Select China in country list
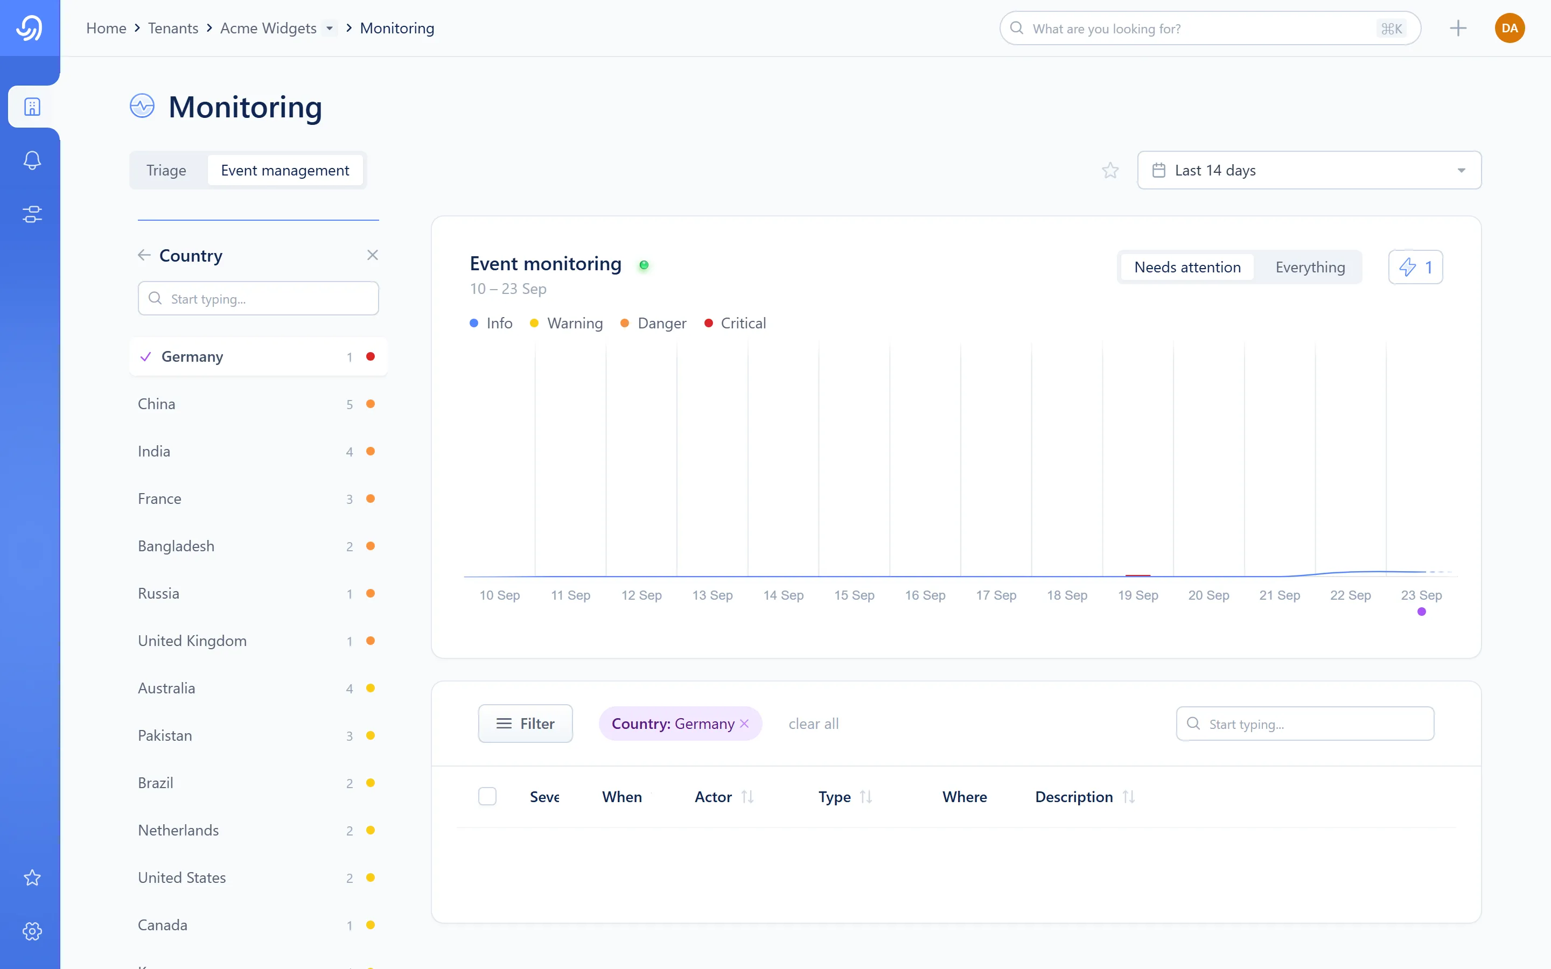Image resolution: width=1551 pixels, height=969 pixels. point(258,404)
